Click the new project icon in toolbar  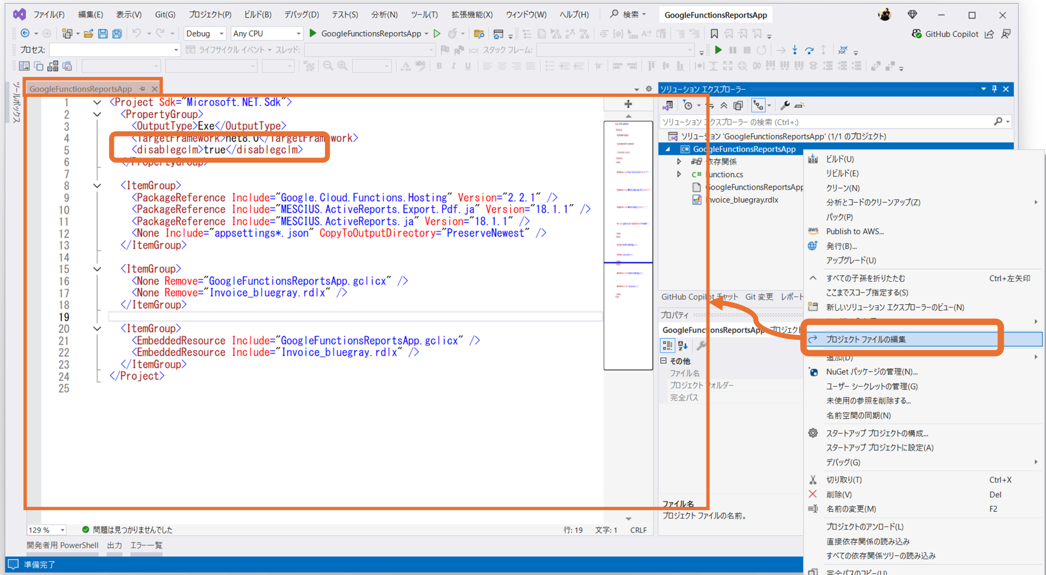67,34
